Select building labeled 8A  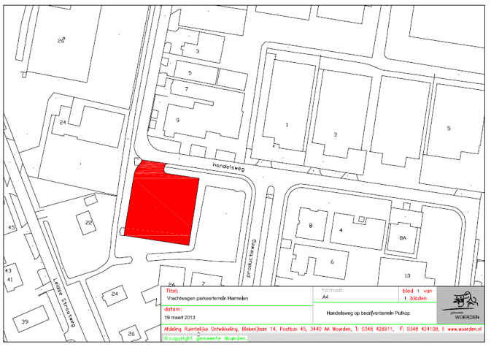point(401,237)
